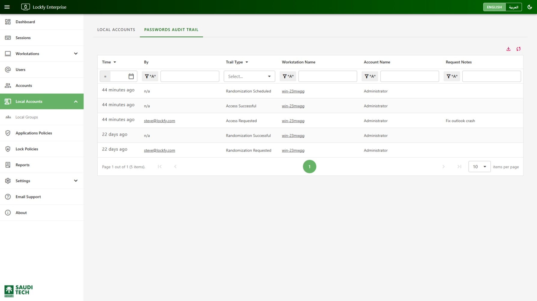Click the Accounts people icon
Viewport: 537px width, 301px height.
click(8, 85)
